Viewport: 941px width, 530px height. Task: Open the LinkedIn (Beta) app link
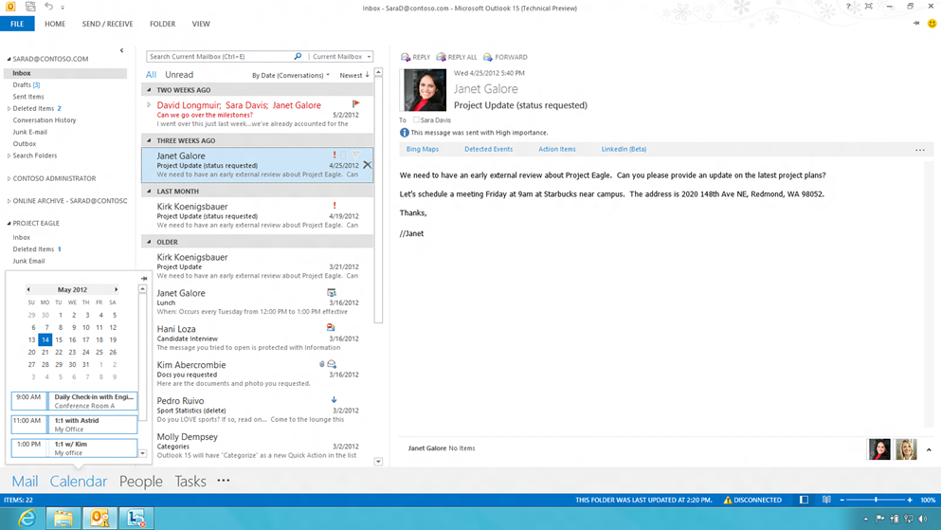coord(624,149)
